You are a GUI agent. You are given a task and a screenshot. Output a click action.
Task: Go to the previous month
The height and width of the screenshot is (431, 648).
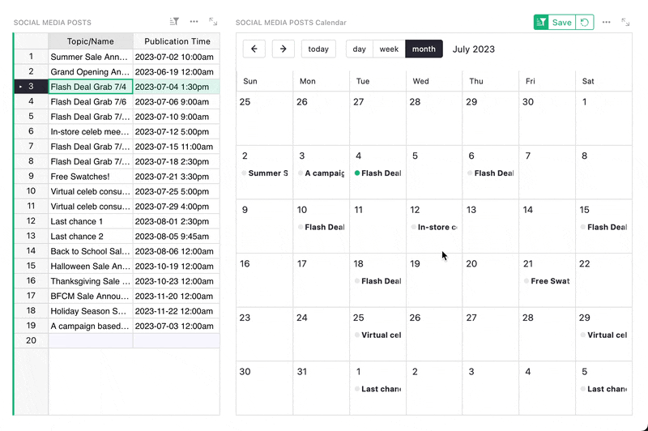[254, 49]
